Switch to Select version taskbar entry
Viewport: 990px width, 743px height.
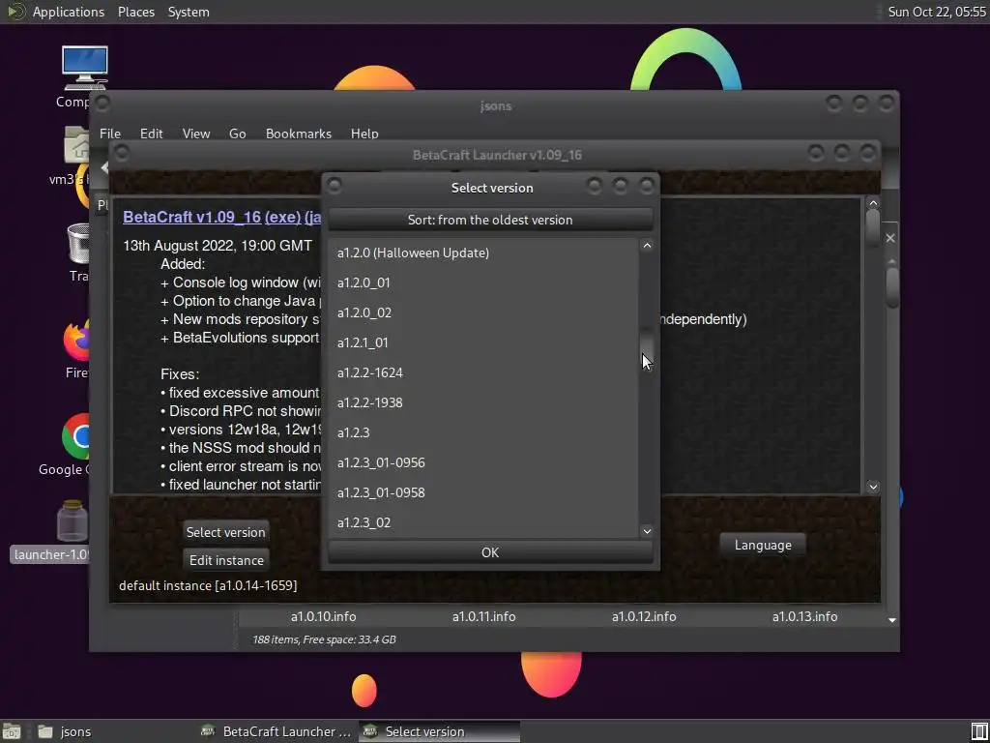(440, 731)
